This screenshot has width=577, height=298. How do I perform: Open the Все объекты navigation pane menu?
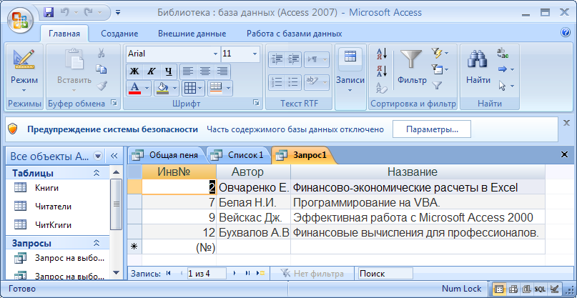click(x=98, y=157)
